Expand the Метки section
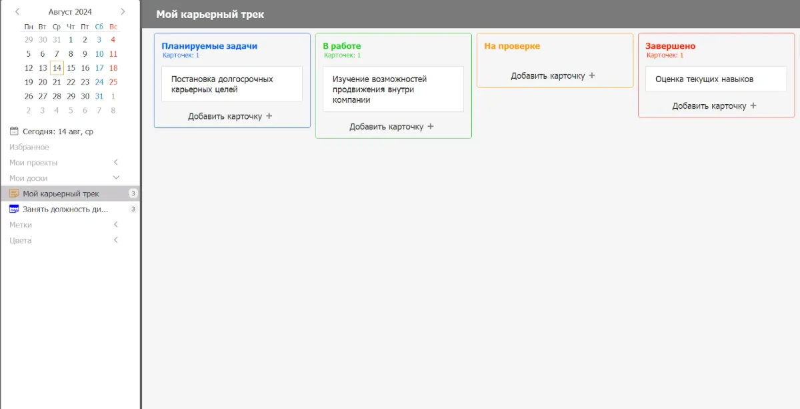 [116, 225]
